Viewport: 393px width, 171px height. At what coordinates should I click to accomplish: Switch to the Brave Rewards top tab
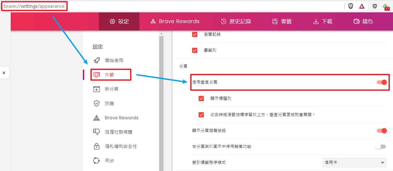[175, 21]
